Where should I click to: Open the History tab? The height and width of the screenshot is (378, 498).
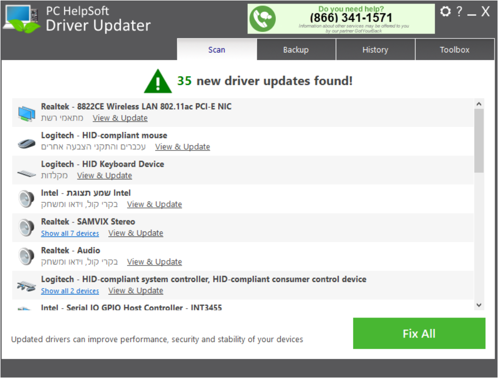click(376, 49)
